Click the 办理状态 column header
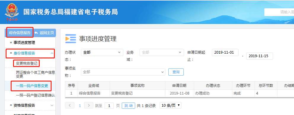Screen dimensions: 294x115 (213, 86)
